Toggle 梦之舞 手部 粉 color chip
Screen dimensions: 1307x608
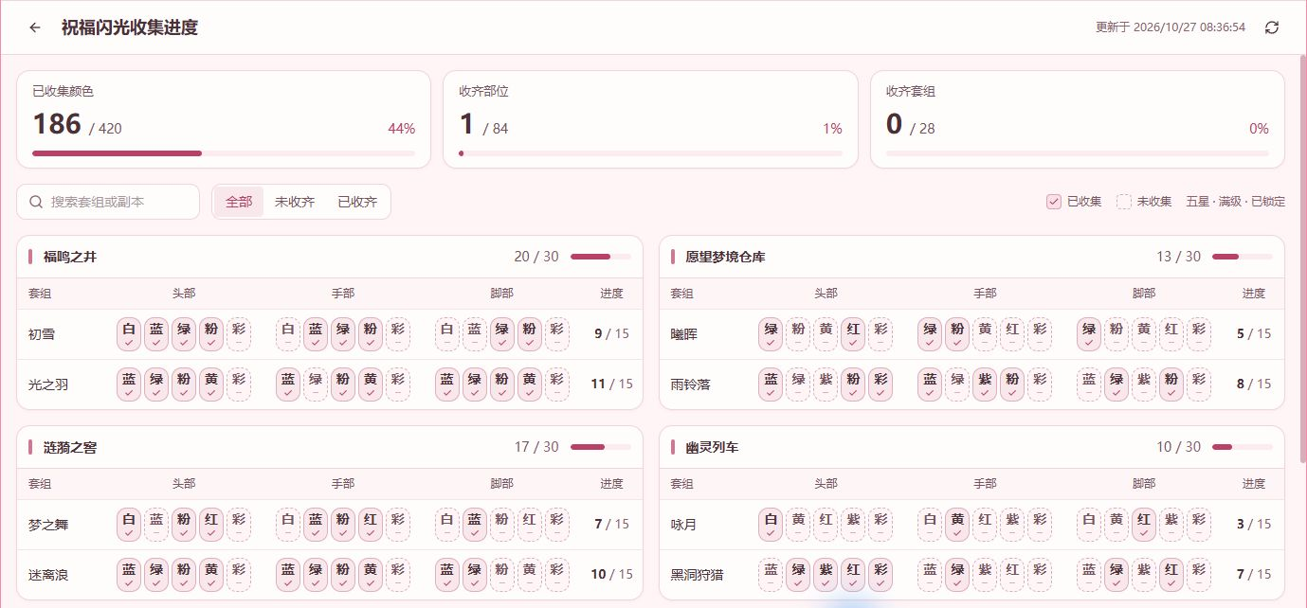point(343,525)
